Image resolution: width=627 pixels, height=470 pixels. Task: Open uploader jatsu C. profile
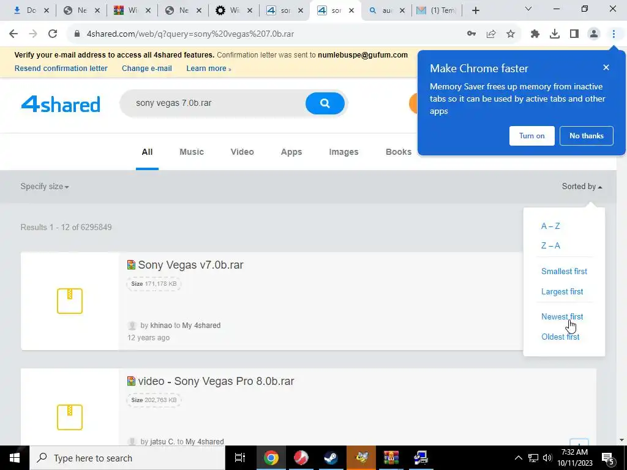click(162, 442)
